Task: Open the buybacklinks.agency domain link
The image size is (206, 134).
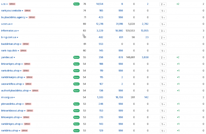Action: pos(13,17)
